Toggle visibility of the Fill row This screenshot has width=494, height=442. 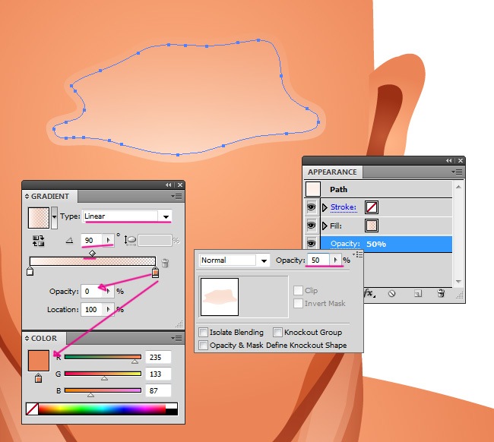pos(312,226)
